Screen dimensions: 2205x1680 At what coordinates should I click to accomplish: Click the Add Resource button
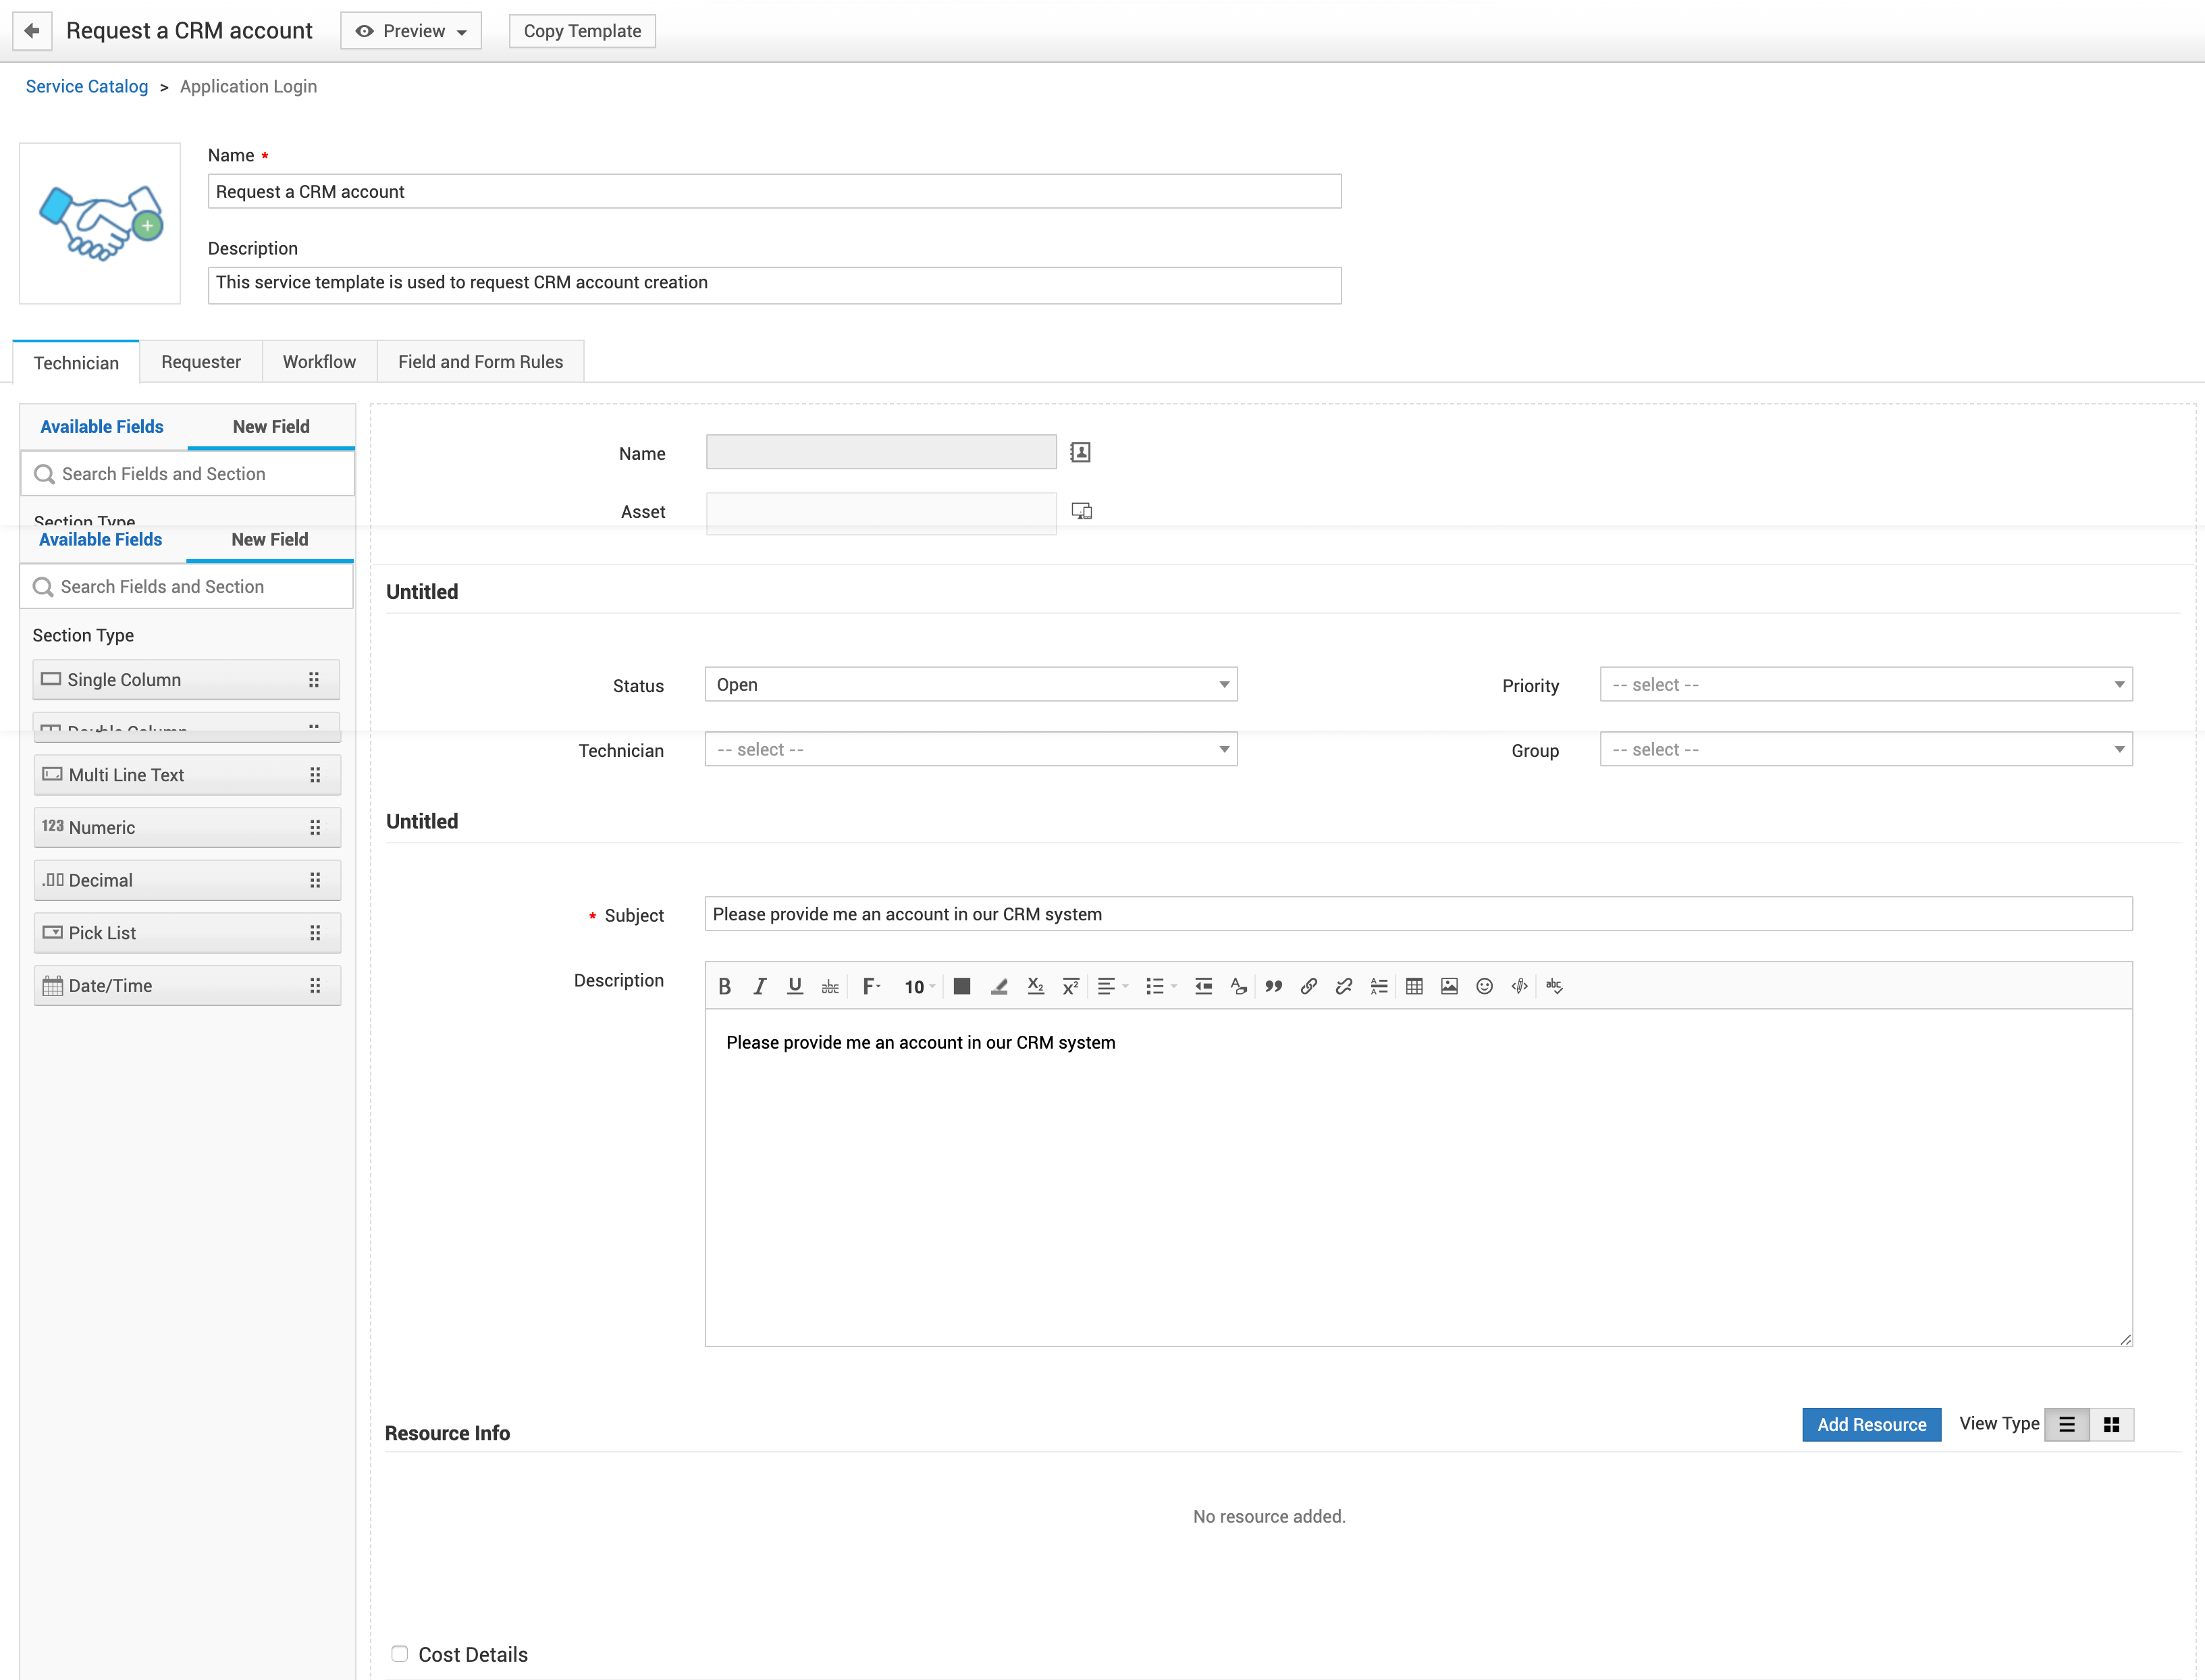tap(1871, 1424)
